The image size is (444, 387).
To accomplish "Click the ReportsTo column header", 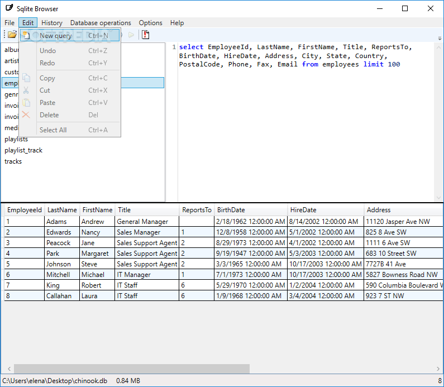I will coord(197,210).
